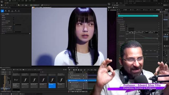Screen dimensions: 169x95
Task: Toggle the second animation settings checkbox
Action: pyautogui.click(x=14, y=19)
